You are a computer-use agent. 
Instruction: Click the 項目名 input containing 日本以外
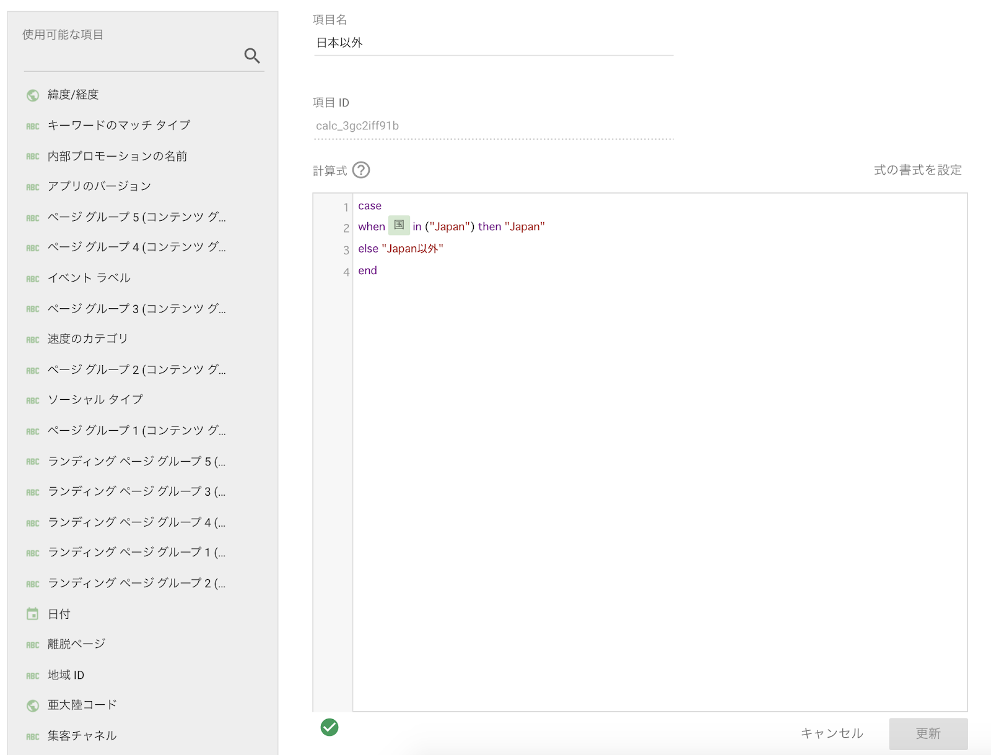pos(493,43)
